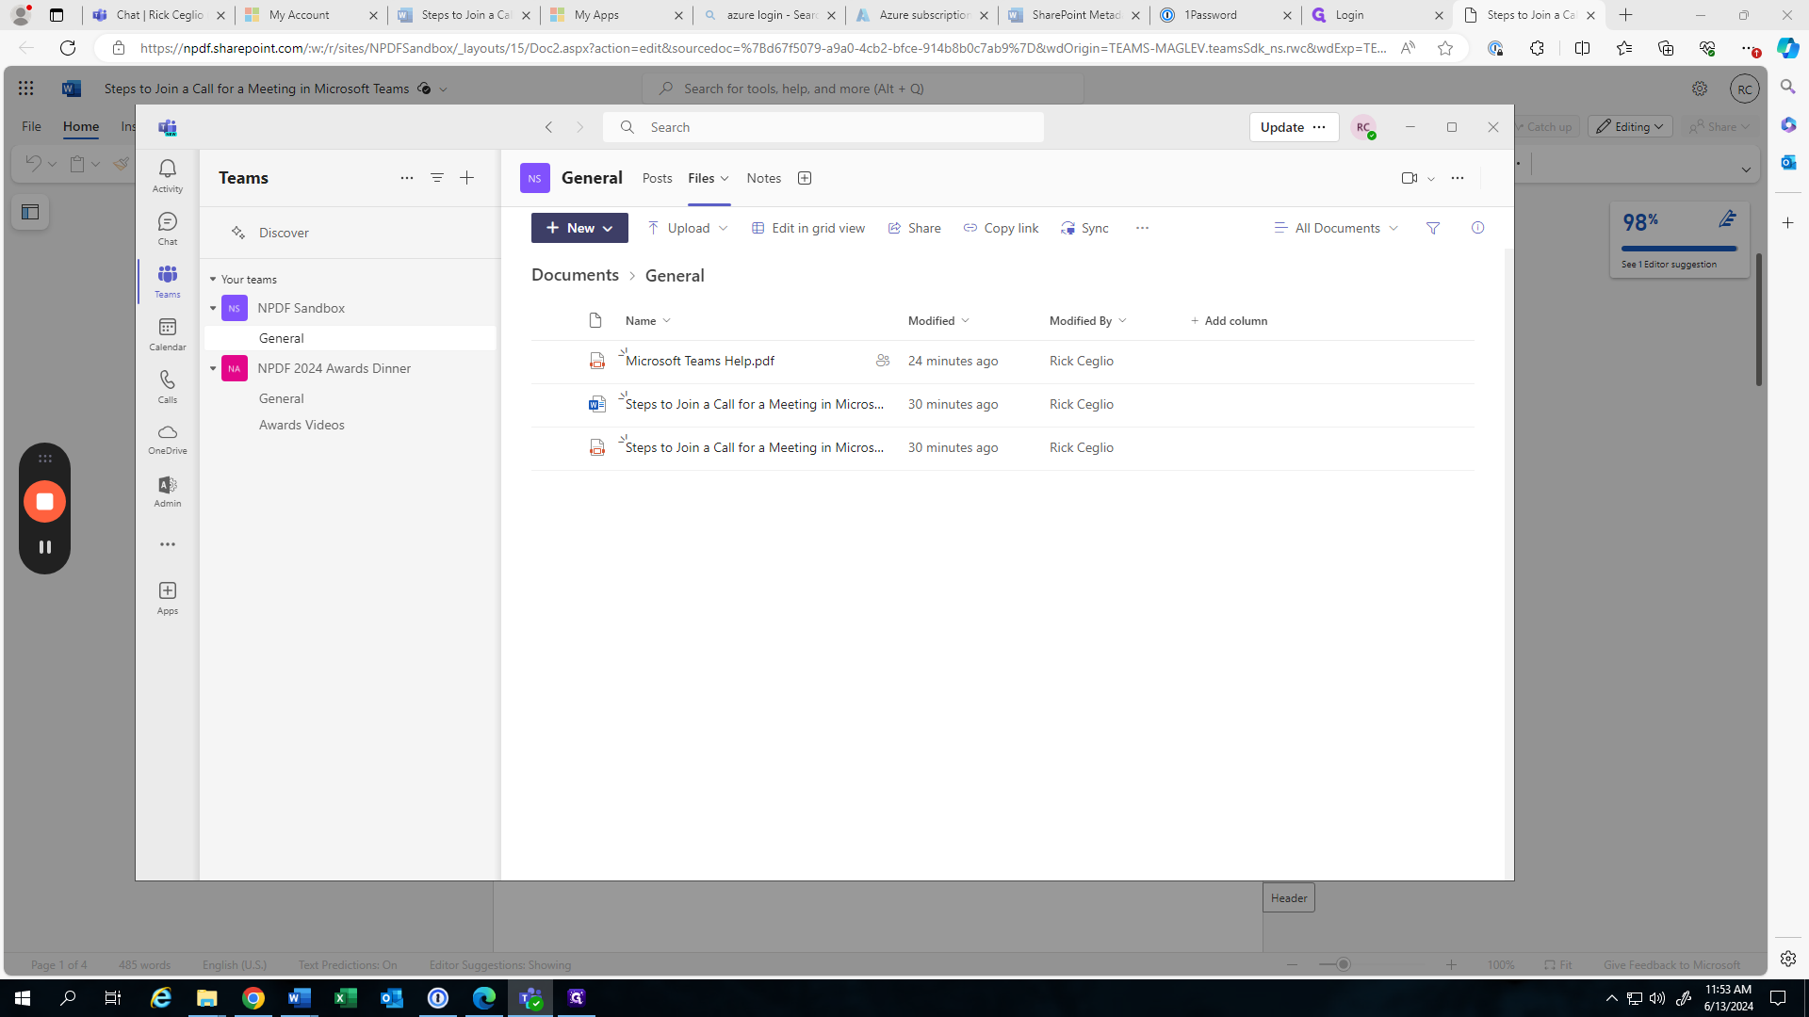Screen dimensions: 1809x1017
Task: Open the details pane info icon
Action: click(1477, 228)
